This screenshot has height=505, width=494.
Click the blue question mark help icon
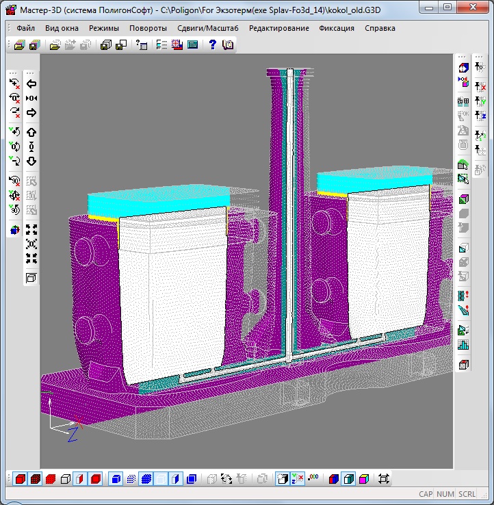pyautogui.click(x=213, y=45)
